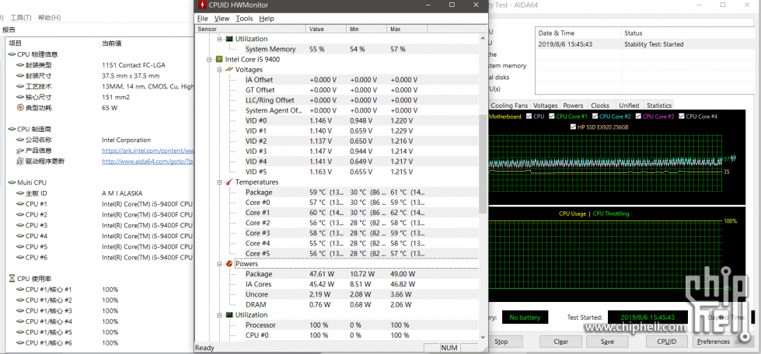Click the 工艺技术 row icon in AIDA64
761x354 pixels.
coord(20,86)
